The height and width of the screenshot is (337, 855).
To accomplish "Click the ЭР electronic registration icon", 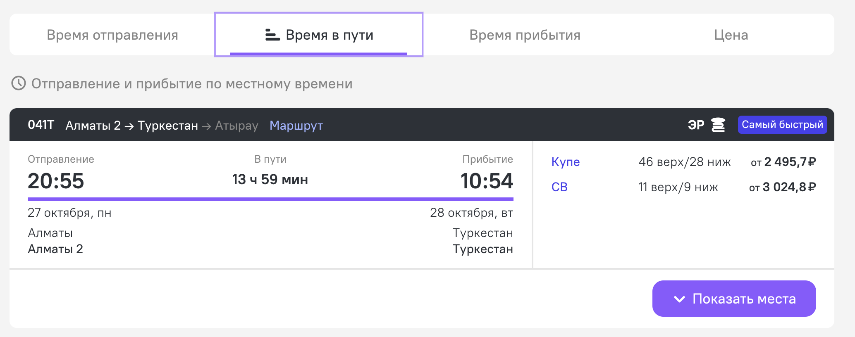I will click(x=696, y=125).
